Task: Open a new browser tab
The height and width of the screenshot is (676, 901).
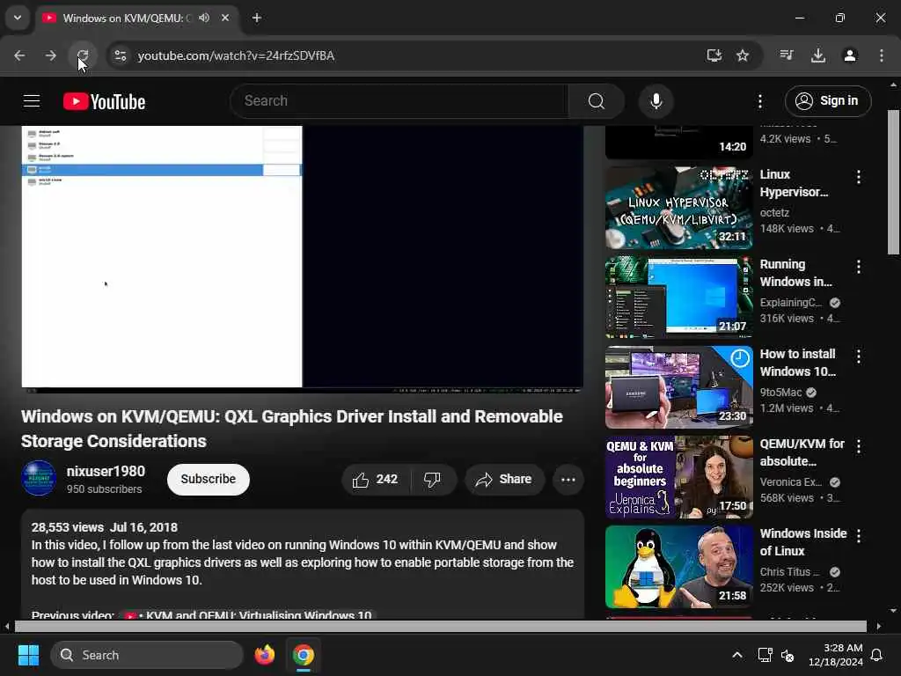Action: 257,18
